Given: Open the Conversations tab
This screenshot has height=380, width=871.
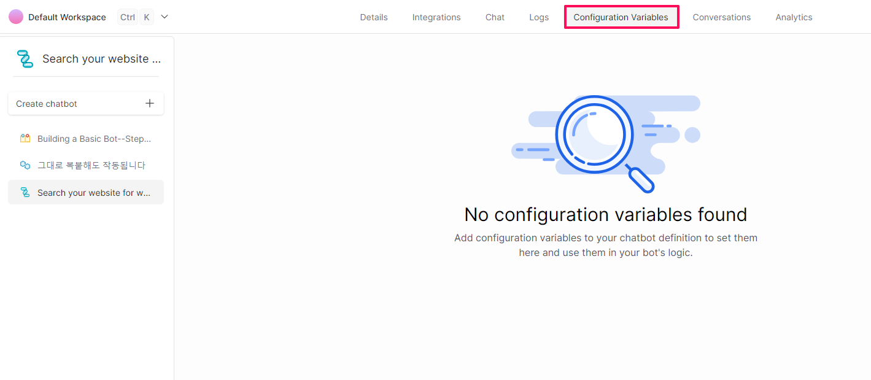Looking at the screenshot, I should coord(722,17).
